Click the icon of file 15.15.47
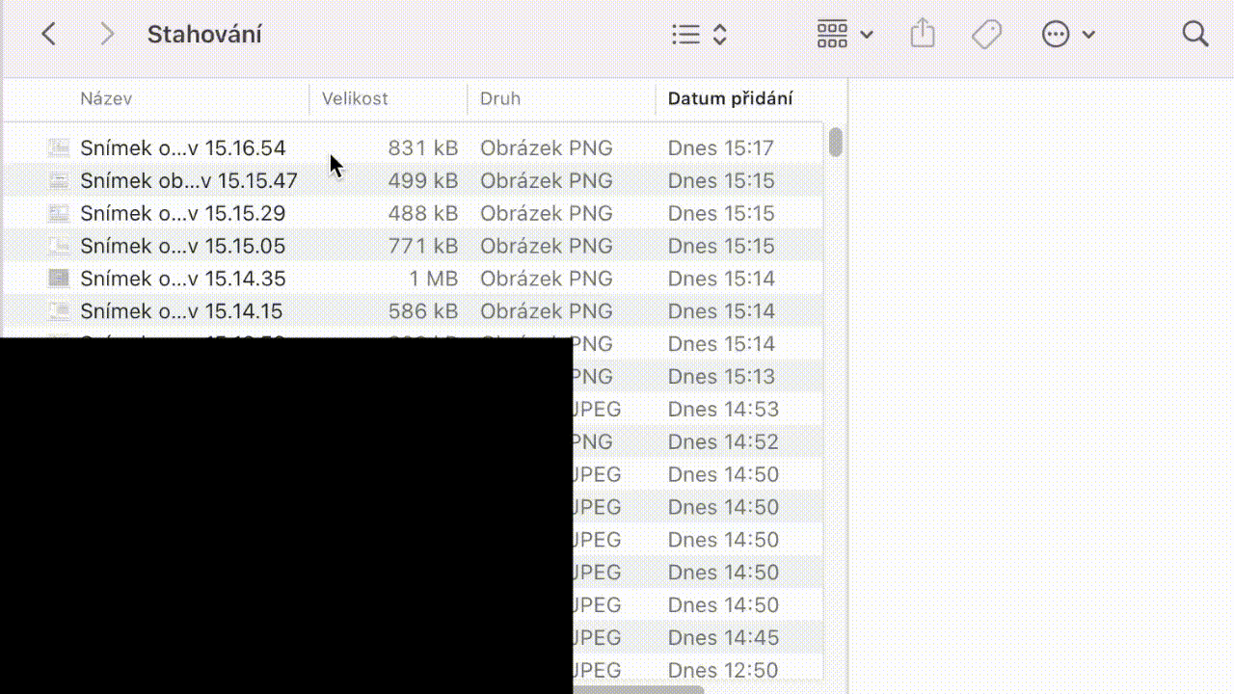Image resolution: width=1234 pixels, height=694 pixels. pos(59,181)
